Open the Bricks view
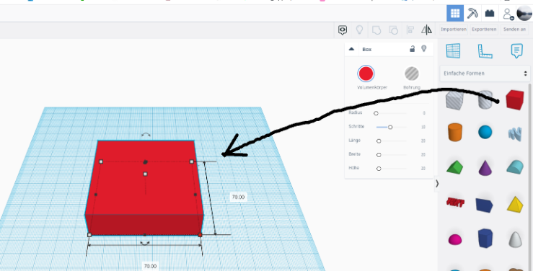The width and height of the screenshot is (533, 271). [490, 13]
